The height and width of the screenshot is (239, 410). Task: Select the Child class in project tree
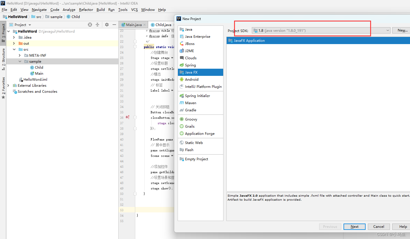(x=37, y=68)
